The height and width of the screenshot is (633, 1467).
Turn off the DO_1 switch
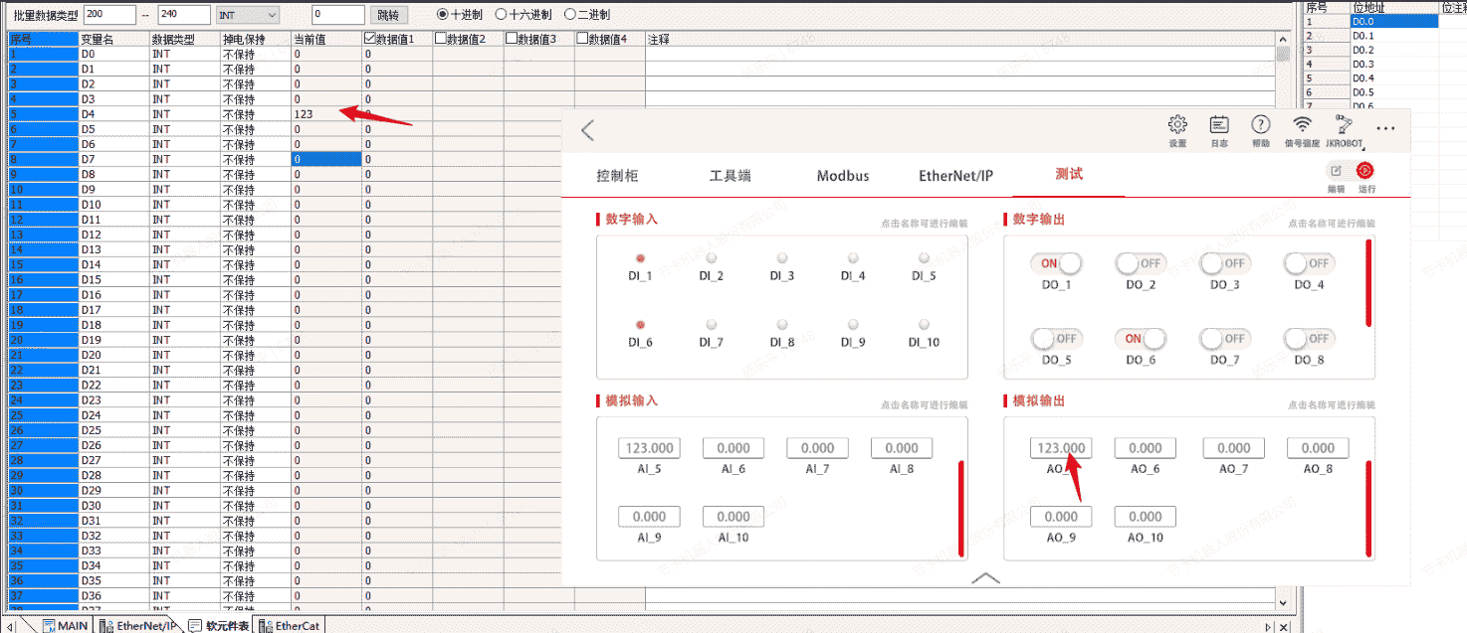[x=1056, y=263]
